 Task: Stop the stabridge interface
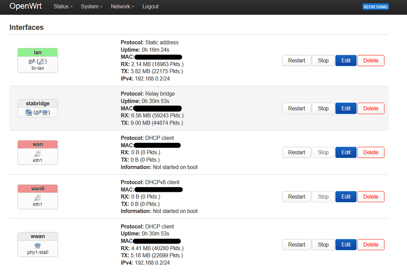point(323,108)
